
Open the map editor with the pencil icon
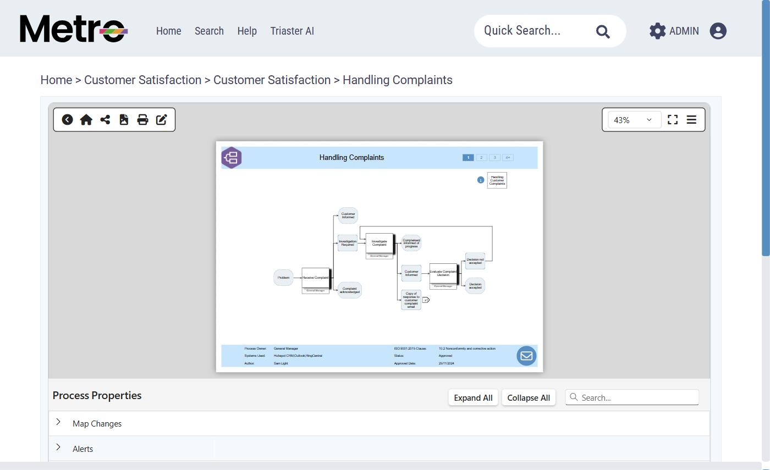click(162, 120)
